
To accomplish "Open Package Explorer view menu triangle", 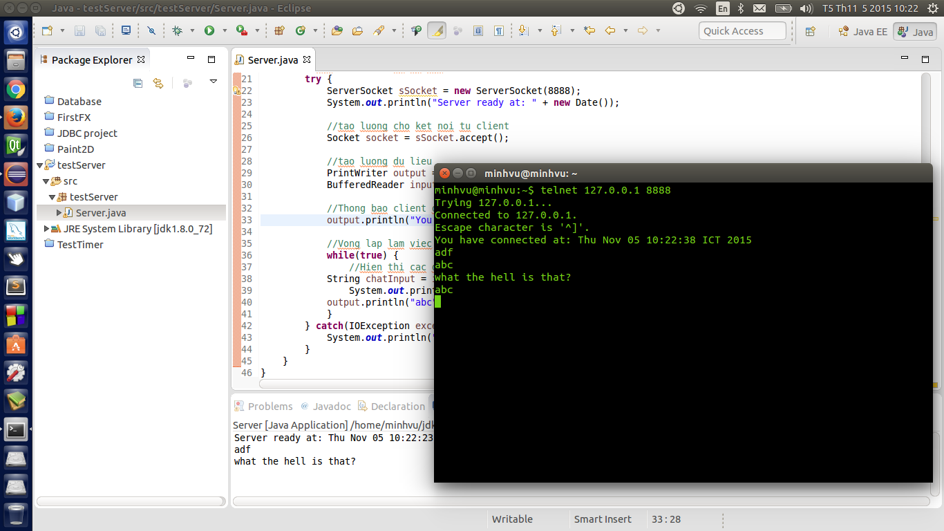I will point(214,82).
